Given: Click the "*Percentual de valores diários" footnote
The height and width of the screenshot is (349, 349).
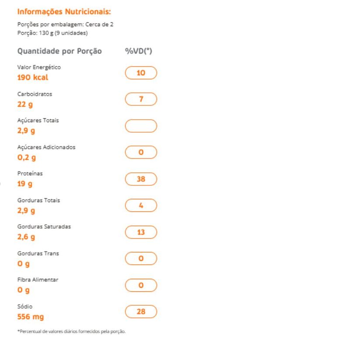Looking at the screenshot, I should click(x=72, y=332).
